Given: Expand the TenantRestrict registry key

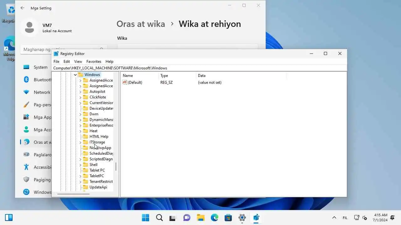Looking at the screenshot, I should click(80, 182).
